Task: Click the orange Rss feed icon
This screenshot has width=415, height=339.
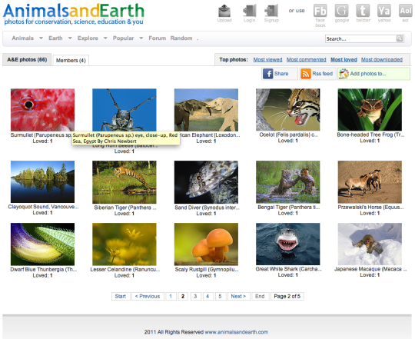Action: tap(306, 74)
